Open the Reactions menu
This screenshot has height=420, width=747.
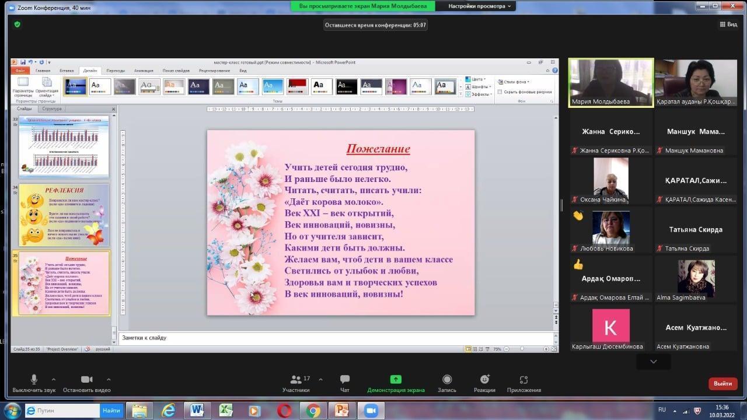pyautogui.click(x=484, y=380)
